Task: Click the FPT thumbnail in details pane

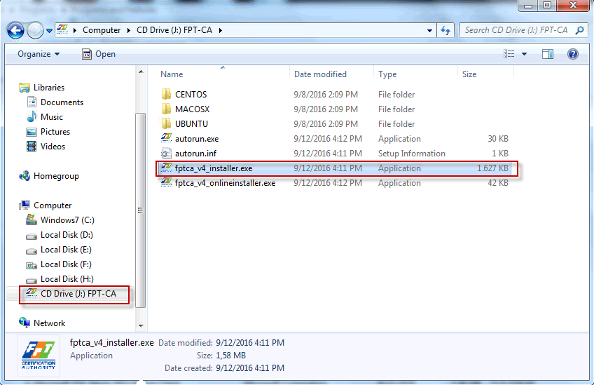Action: click(x=39, y=355)
